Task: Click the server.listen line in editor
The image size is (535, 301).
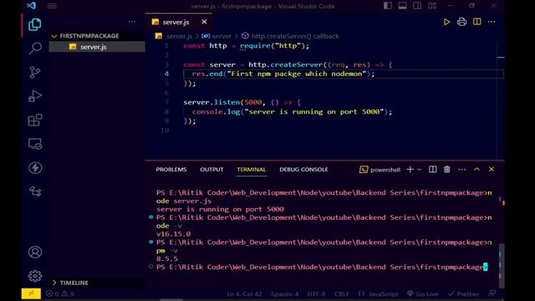Action: (x=242, y=102)
